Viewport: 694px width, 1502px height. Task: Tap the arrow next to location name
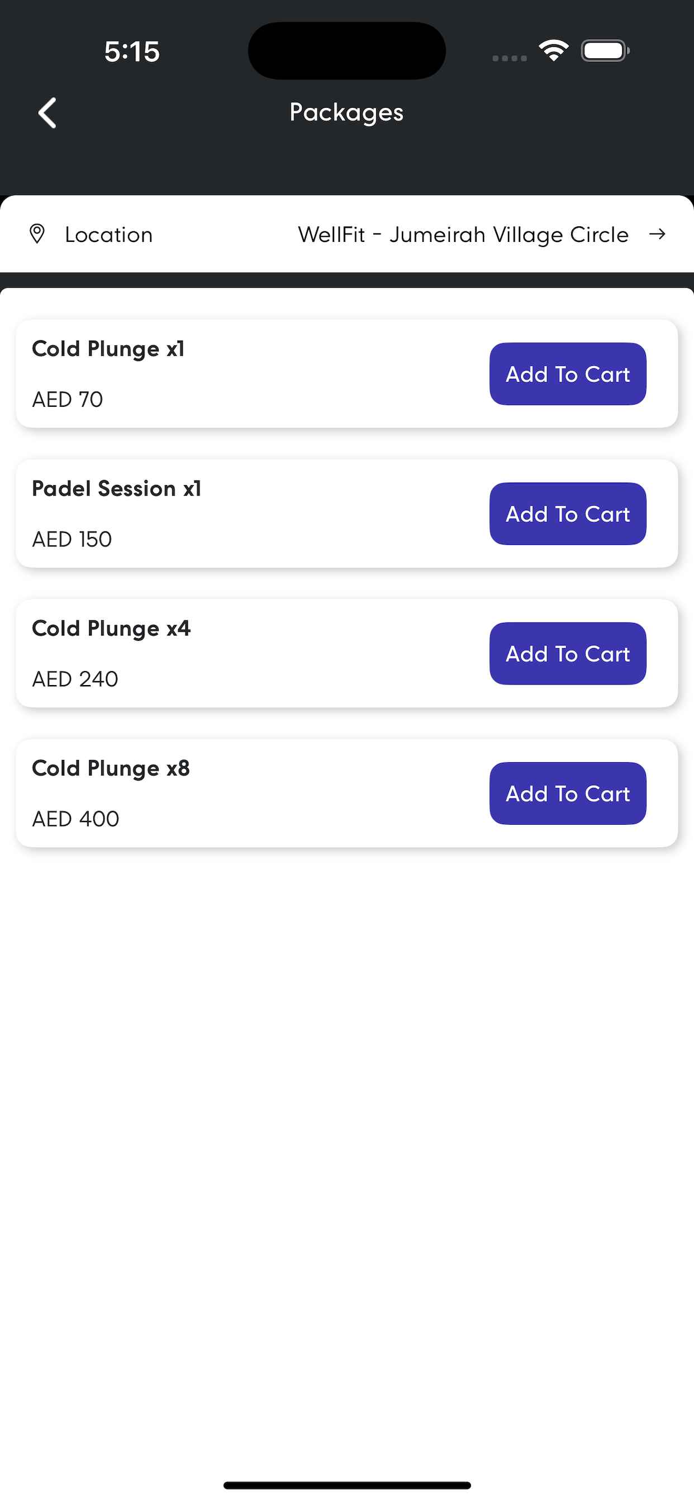657,234
